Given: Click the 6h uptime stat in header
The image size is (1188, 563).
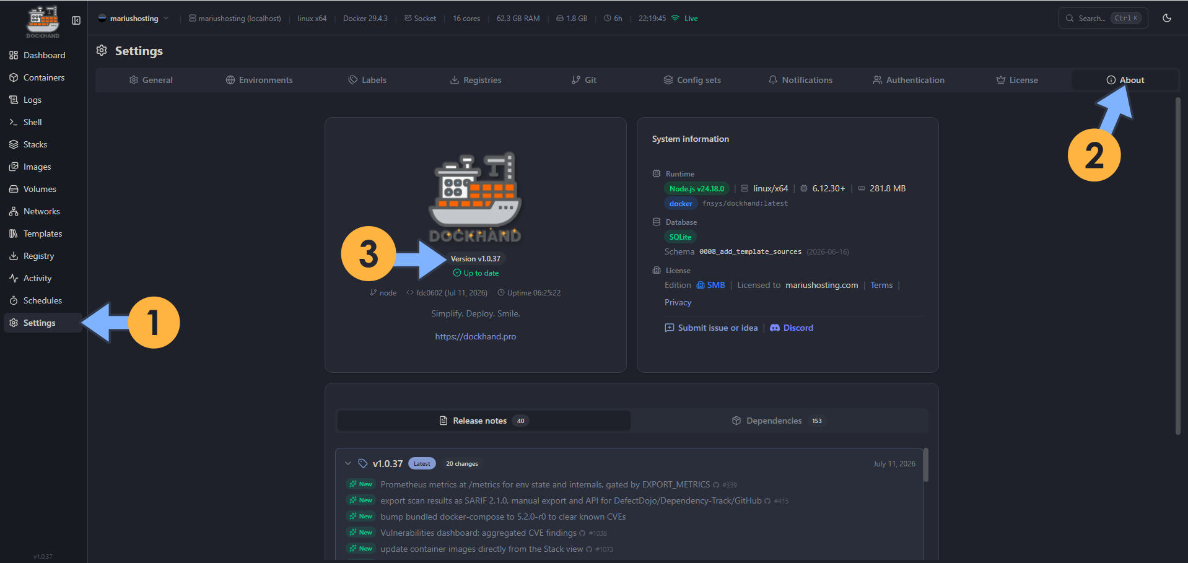Looking at the screenshot, I should (613, 19).
